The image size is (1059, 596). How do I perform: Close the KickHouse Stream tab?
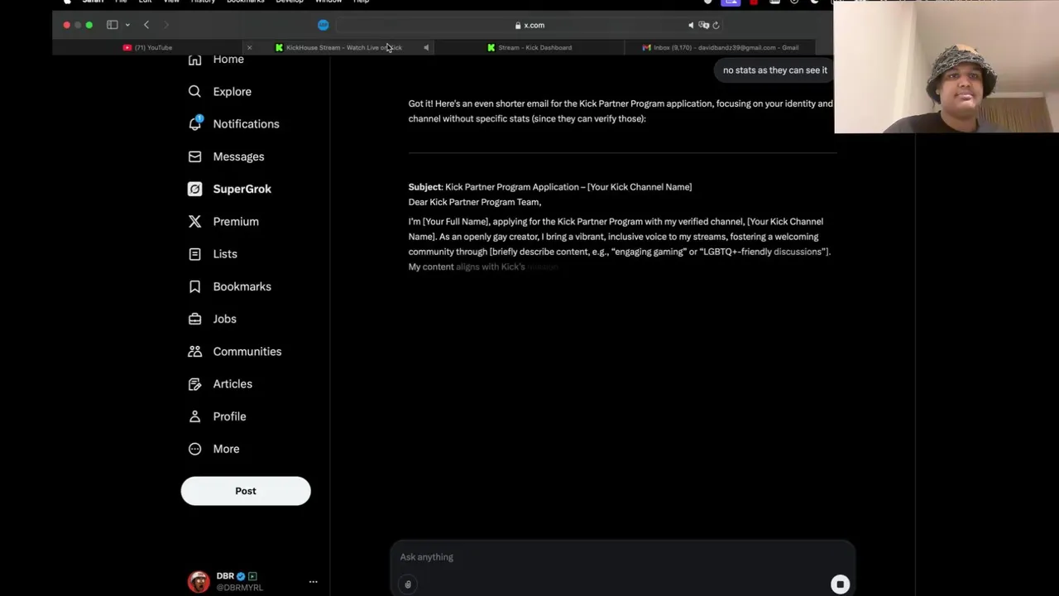click(x=249, y=47)
